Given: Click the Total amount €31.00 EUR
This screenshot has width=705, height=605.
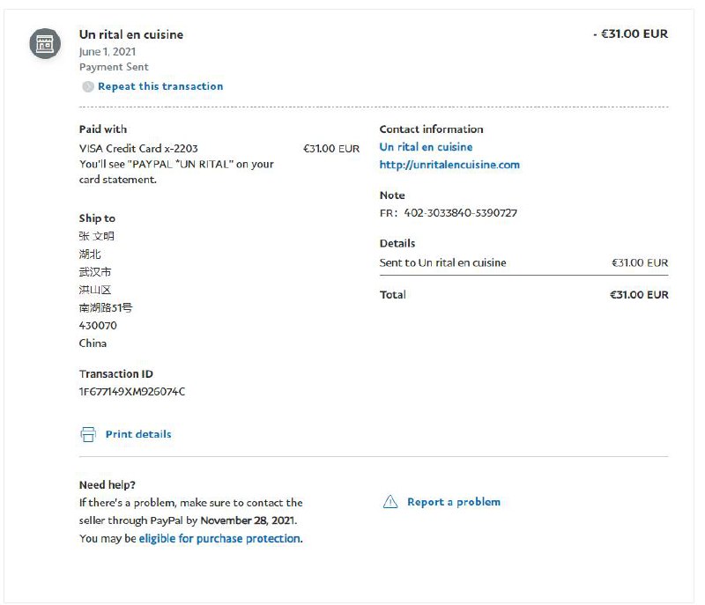Looking at the screenshot, I should click(x=639, y=294).
